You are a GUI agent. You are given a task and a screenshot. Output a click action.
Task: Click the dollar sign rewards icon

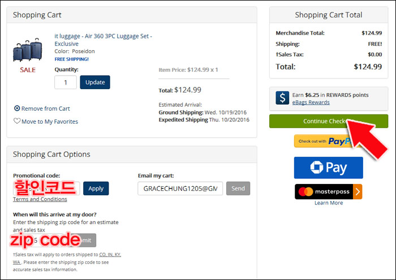pyautogui.click(x=282, y=98)
